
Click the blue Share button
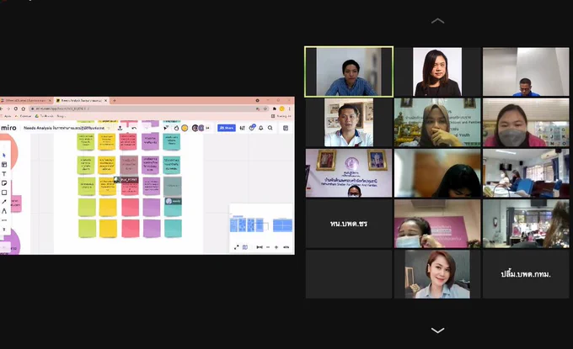point(227,128)
